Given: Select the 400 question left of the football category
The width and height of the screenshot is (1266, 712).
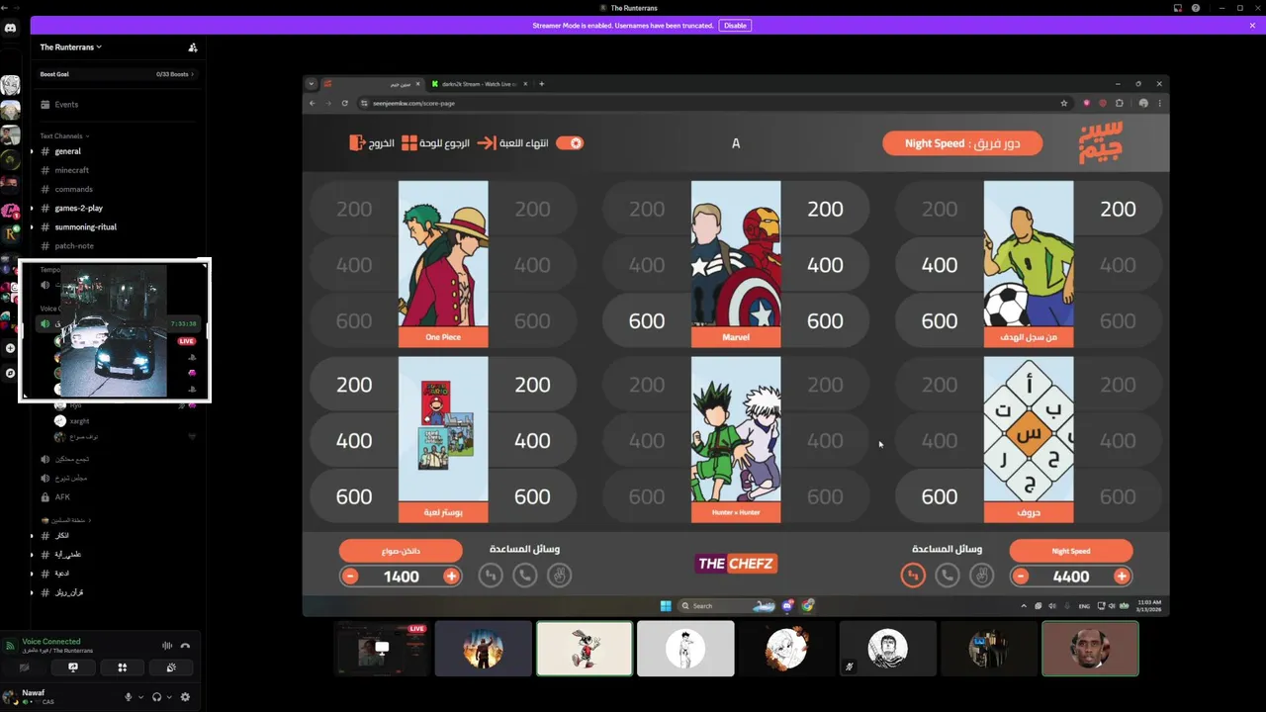Looking at the screenshot, I should (x=940, y=265).
